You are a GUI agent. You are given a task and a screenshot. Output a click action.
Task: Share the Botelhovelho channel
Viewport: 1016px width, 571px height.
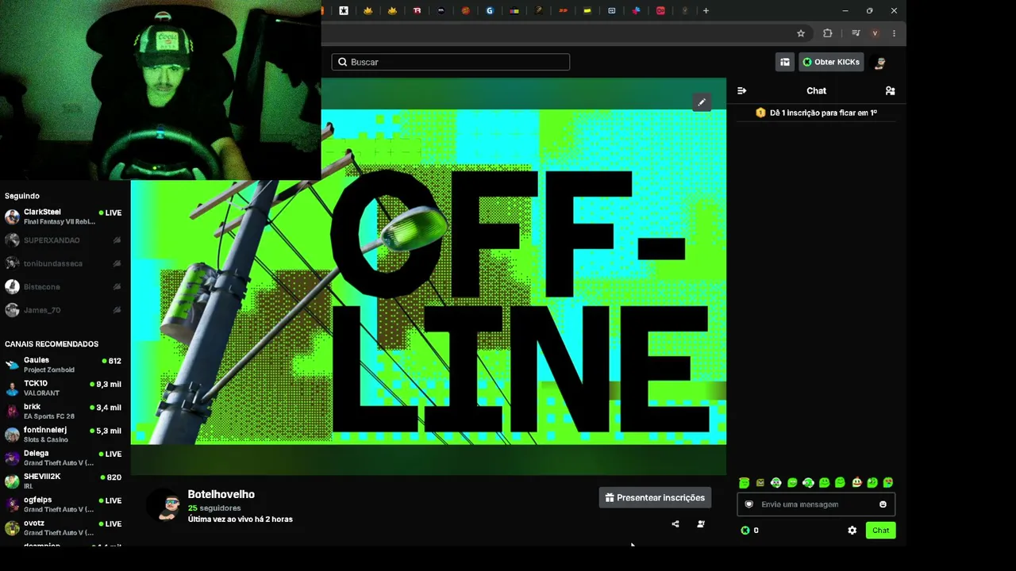[x=675, y=523]
